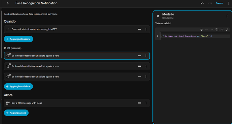Screen dimensions: 232x124
Task: Click the Aggiungi attivazione button
Action: [18, 39]
